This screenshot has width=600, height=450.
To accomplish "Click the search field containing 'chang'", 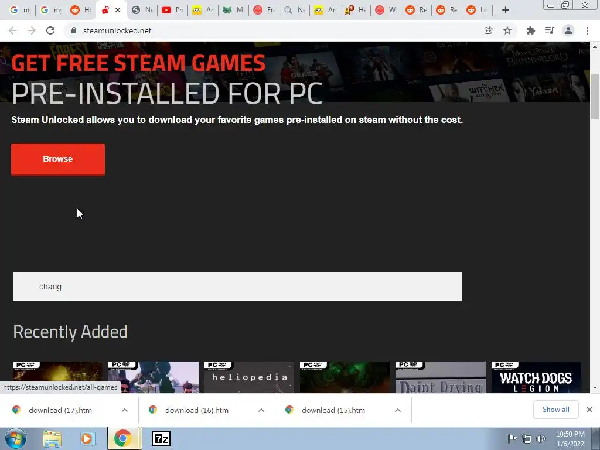I will pos(237,287).
